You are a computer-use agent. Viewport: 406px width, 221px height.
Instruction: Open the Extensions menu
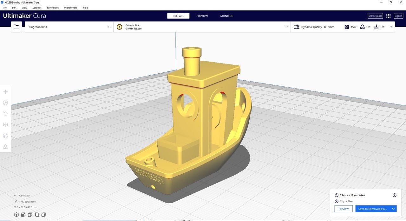[x=53, y=8]
